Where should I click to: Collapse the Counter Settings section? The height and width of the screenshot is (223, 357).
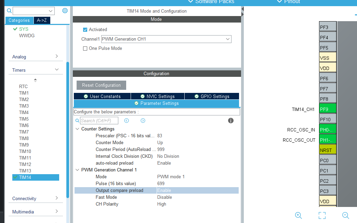point(77,129)
